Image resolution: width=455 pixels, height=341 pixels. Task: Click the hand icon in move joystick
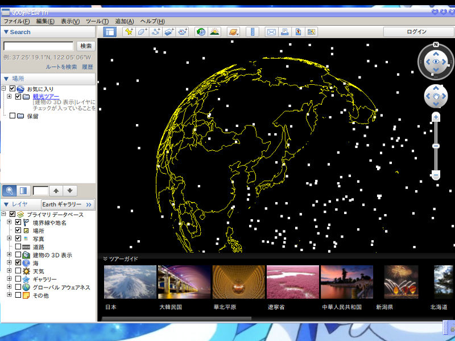[436, 96]
